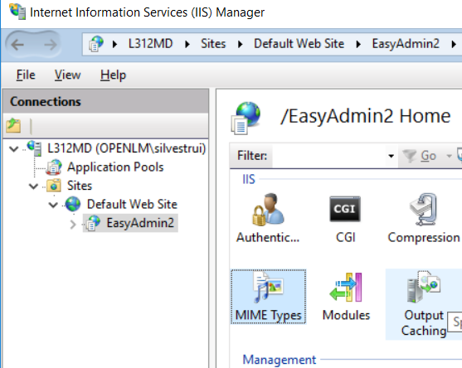Select L312MD (OPENLM\silvestrui) tree label

pyautogui.click(x=126, y=148)
